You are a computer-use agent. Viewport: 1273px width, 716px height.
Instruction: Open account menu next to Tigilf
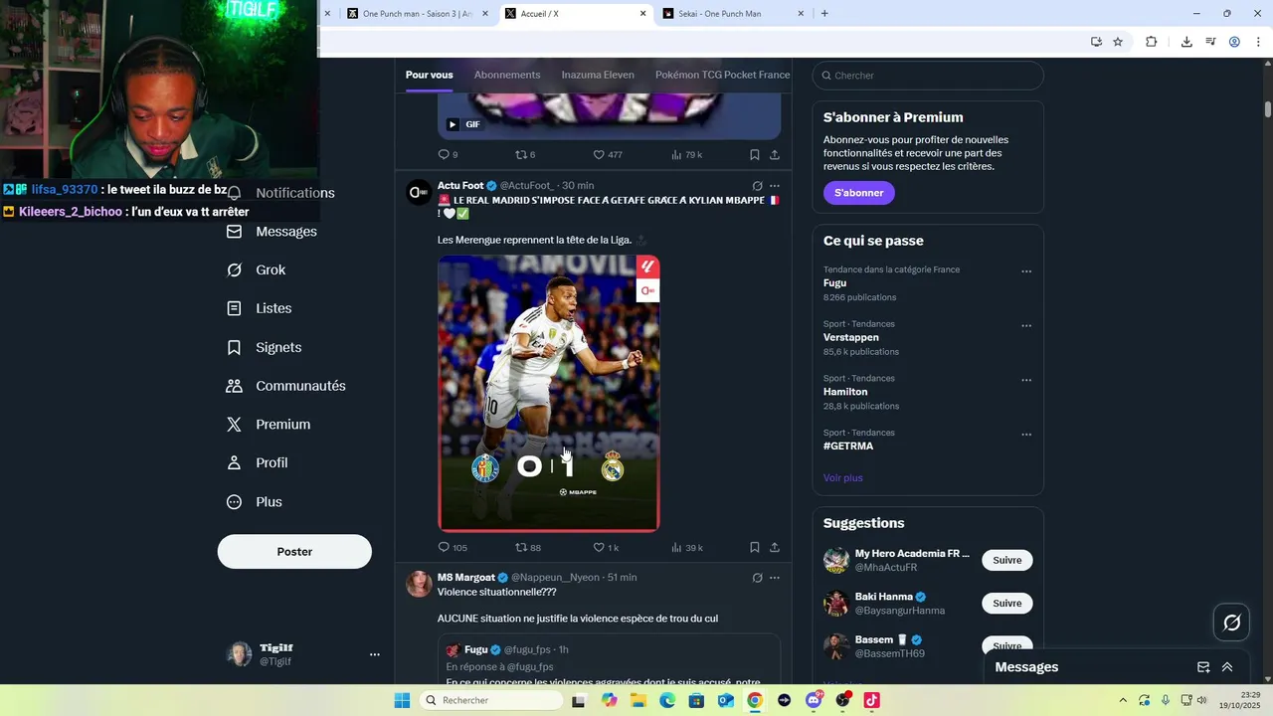pyautogui.click(x=375, y=654)
